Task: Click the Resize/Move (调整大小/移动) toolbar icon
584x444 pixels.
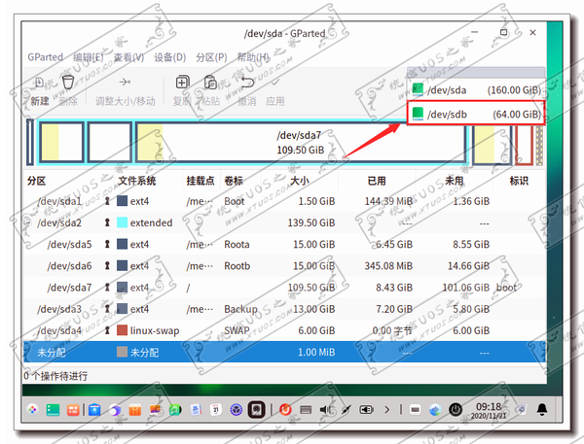Action: point(125,84)
